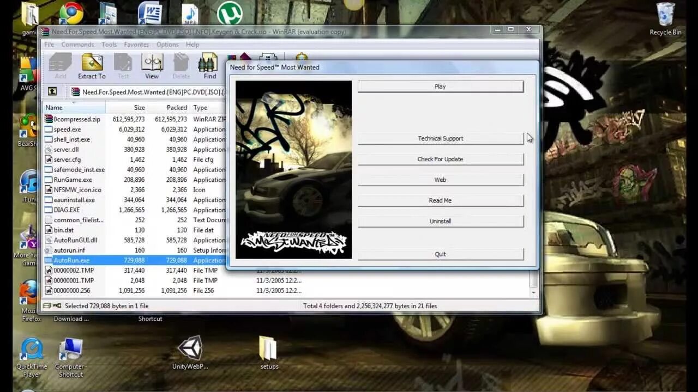Click the Test toolbar icon
This screenshot has height=392, width=698.
click(123, 66)
